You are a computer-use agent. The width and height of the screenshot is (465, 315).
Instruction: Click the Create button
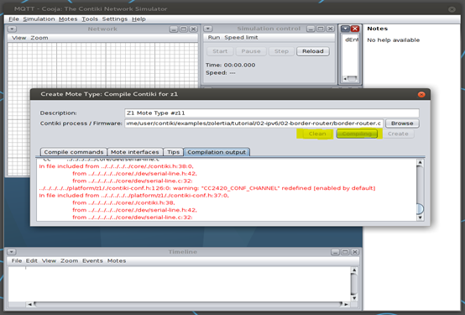coord(398,134)
